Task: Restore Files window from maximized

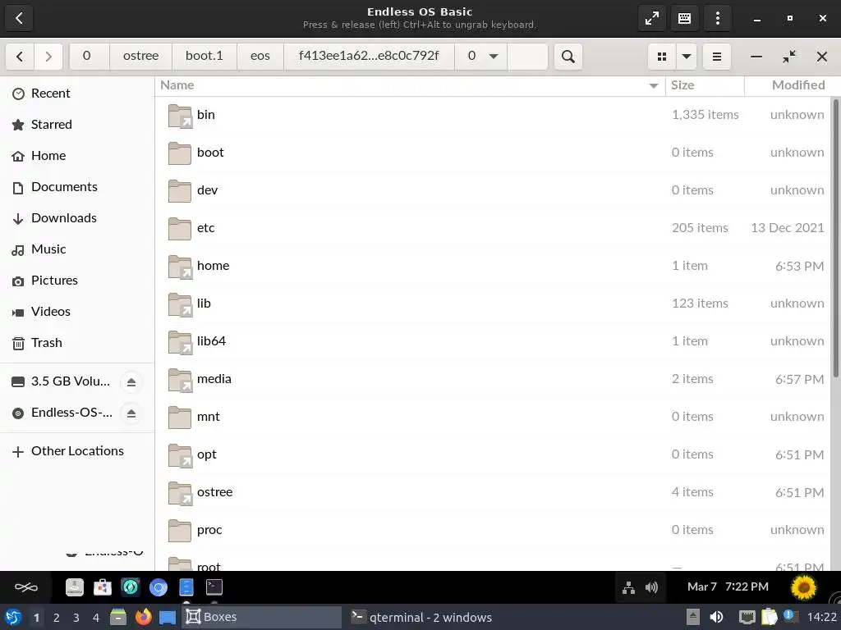Action: (x=789, y=57)
